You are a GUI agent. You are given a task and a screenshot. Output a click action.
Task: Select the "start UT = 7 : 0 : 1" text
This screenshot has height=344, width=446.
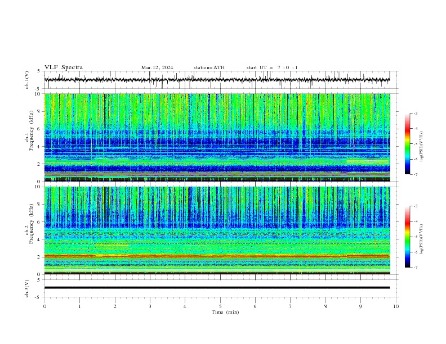[x=272, y=67]
